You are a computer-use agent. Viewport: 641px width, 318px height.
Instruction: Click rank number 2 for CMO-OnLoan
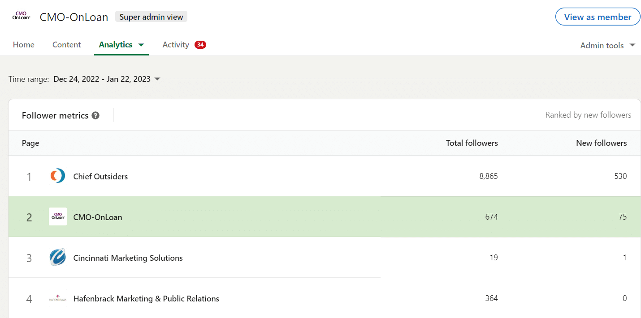(29, 217)
